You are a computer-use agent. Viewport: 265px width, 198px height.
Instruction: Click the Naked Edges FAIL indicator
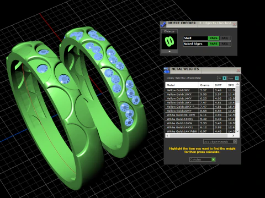225,44
